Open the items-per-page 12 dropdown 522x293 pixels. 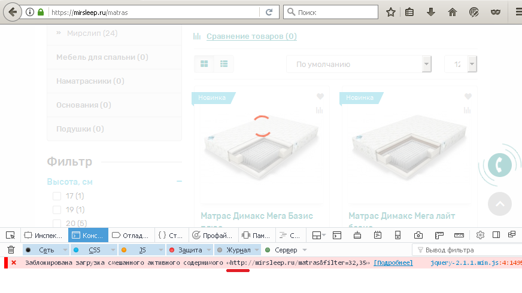(461, 64)
